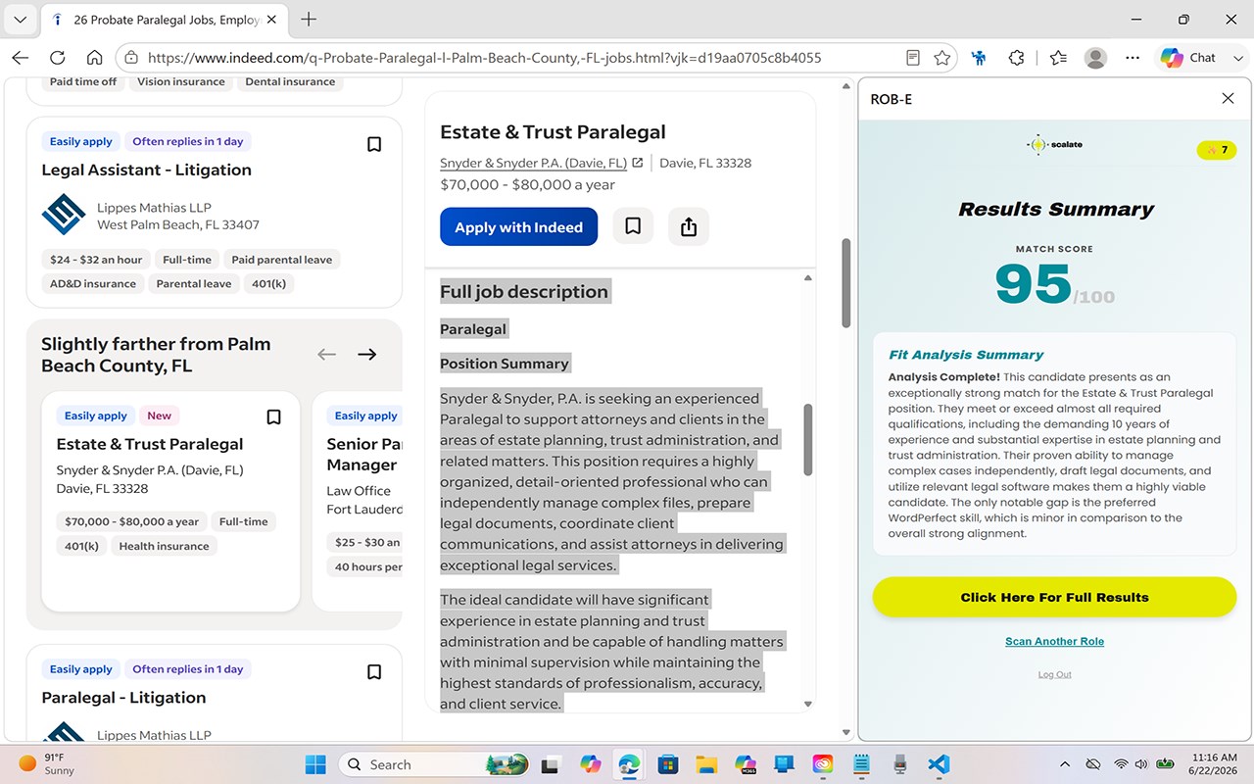Open the Favorites list icon
This screenshot has width=1254, height=784.
click(x=1058, y=58)
